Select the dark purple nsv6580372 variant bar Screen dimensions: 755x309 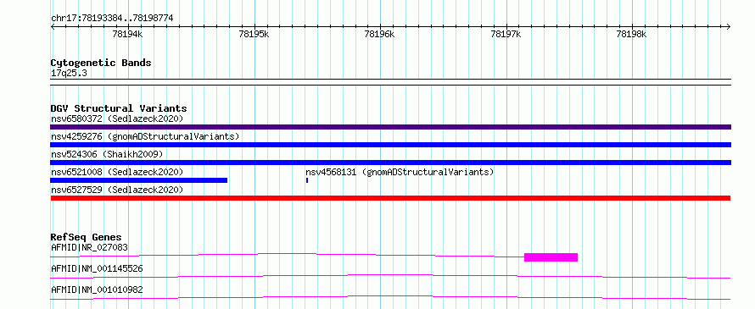[390, 127]
